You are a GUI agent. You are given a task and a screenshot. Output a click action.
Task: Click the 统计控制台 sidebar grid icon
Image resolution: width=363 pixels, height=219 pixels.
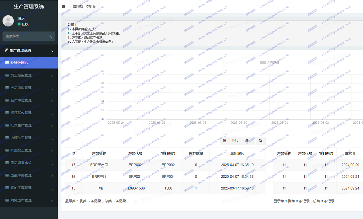pyautogui.click(x=7, y=63)
